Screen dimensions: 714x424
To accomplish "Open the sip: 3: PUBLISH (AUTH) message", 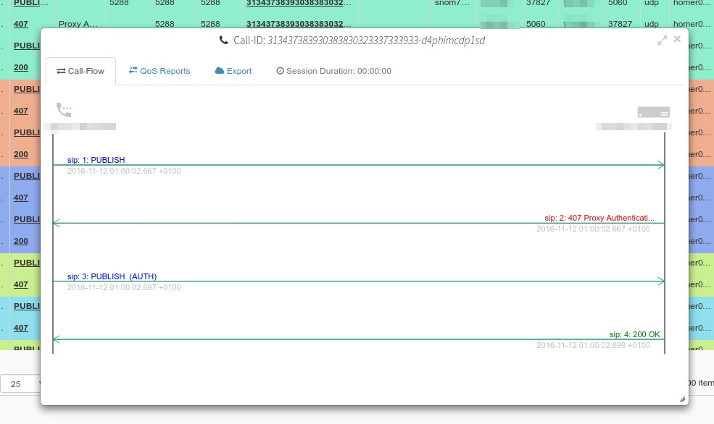I will pyautogui.click(x=112, y=276).
